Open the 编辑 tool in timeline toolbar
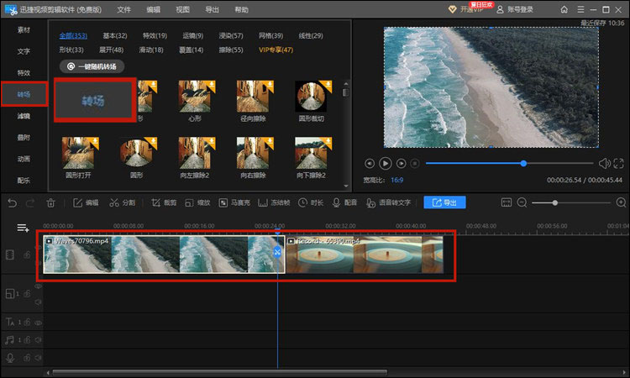Image resolution: width=630 pixels, height=378 pixels. 86,202
